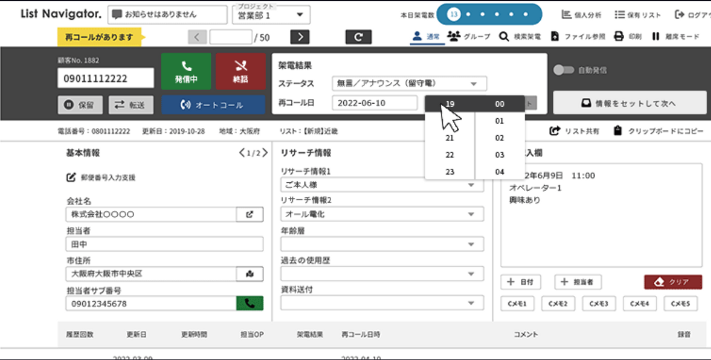Click the メモ2 button
The image size is (711, 360).
coord(558,303)
